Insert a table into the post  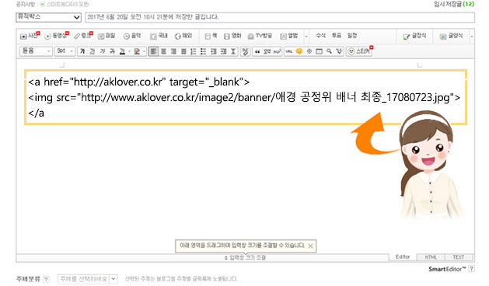tap(319, 51)
